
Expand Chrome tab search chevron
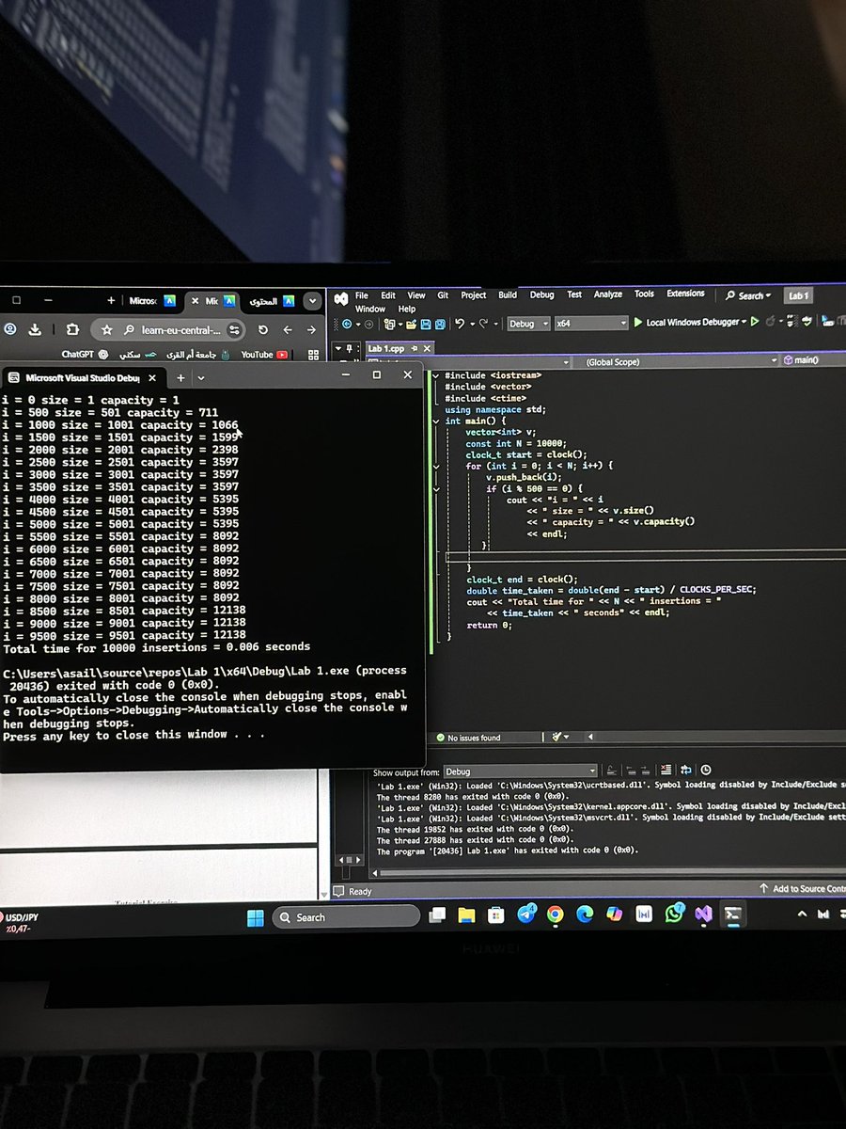(313, 301)
